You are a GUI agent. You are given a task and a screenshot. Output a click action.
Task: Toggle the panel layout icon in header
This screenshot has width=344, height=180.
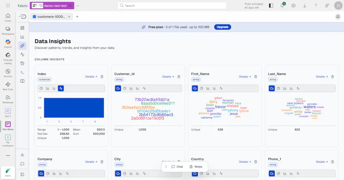271,6
